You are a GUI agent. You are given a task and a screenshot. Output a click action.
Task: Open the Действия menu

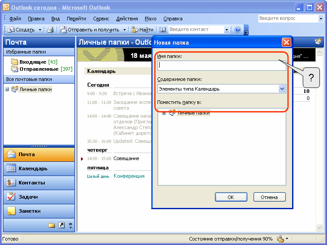tap(127, 19)
